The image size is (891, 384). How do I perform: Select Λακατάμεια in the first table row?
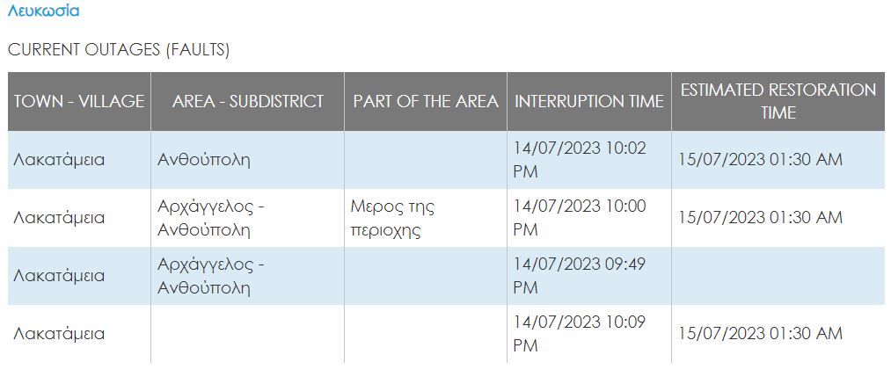click(x=59, y=160)
